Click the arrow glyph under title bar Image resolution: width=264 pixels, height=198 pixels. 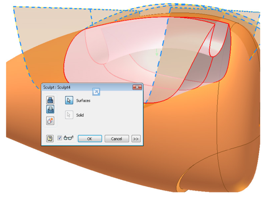pyautogui.click(x=96, y=92)
